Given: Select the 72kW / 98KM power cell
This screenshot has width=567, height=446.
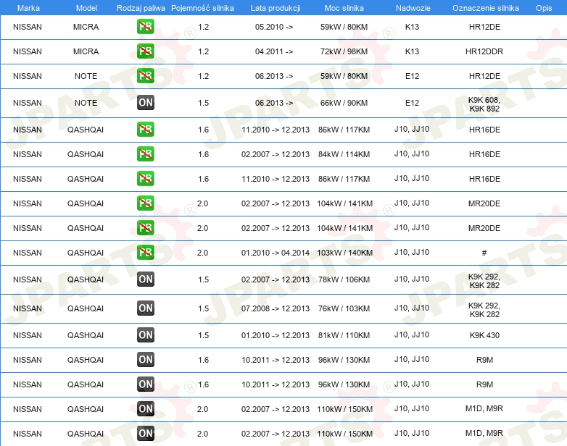Looking at the screenshot, I should (x=344, y=51).
